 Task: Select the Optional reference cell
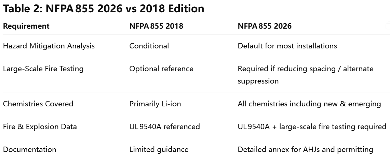[x=161, y=69]
